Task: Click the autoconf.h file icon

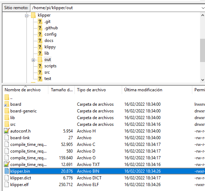Action: pos(7,131)
